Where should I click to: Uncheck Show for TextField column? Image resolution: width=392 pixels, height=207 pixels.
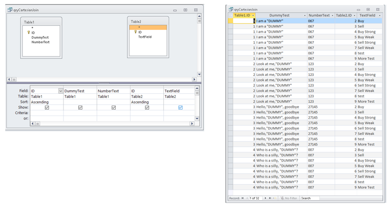tap(180, 108)
